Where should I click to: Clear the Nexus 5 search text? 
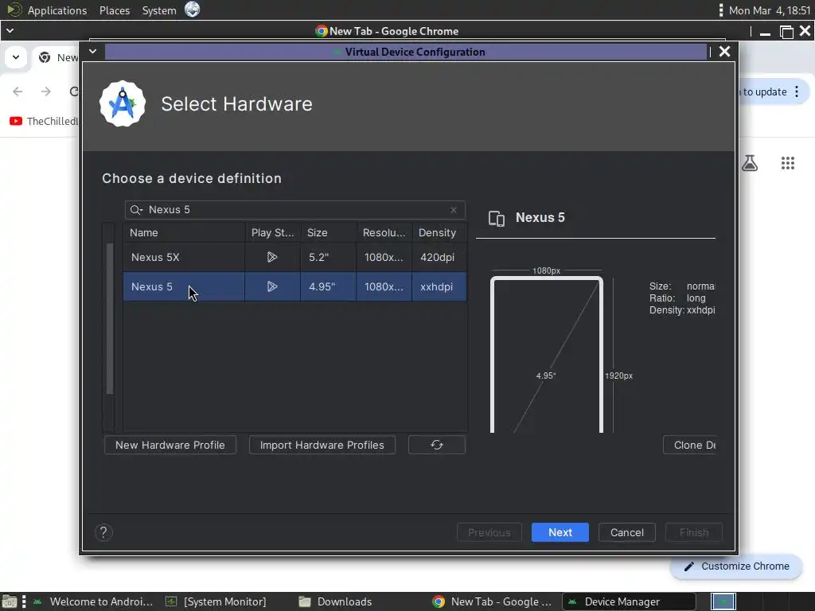point(453,210)
